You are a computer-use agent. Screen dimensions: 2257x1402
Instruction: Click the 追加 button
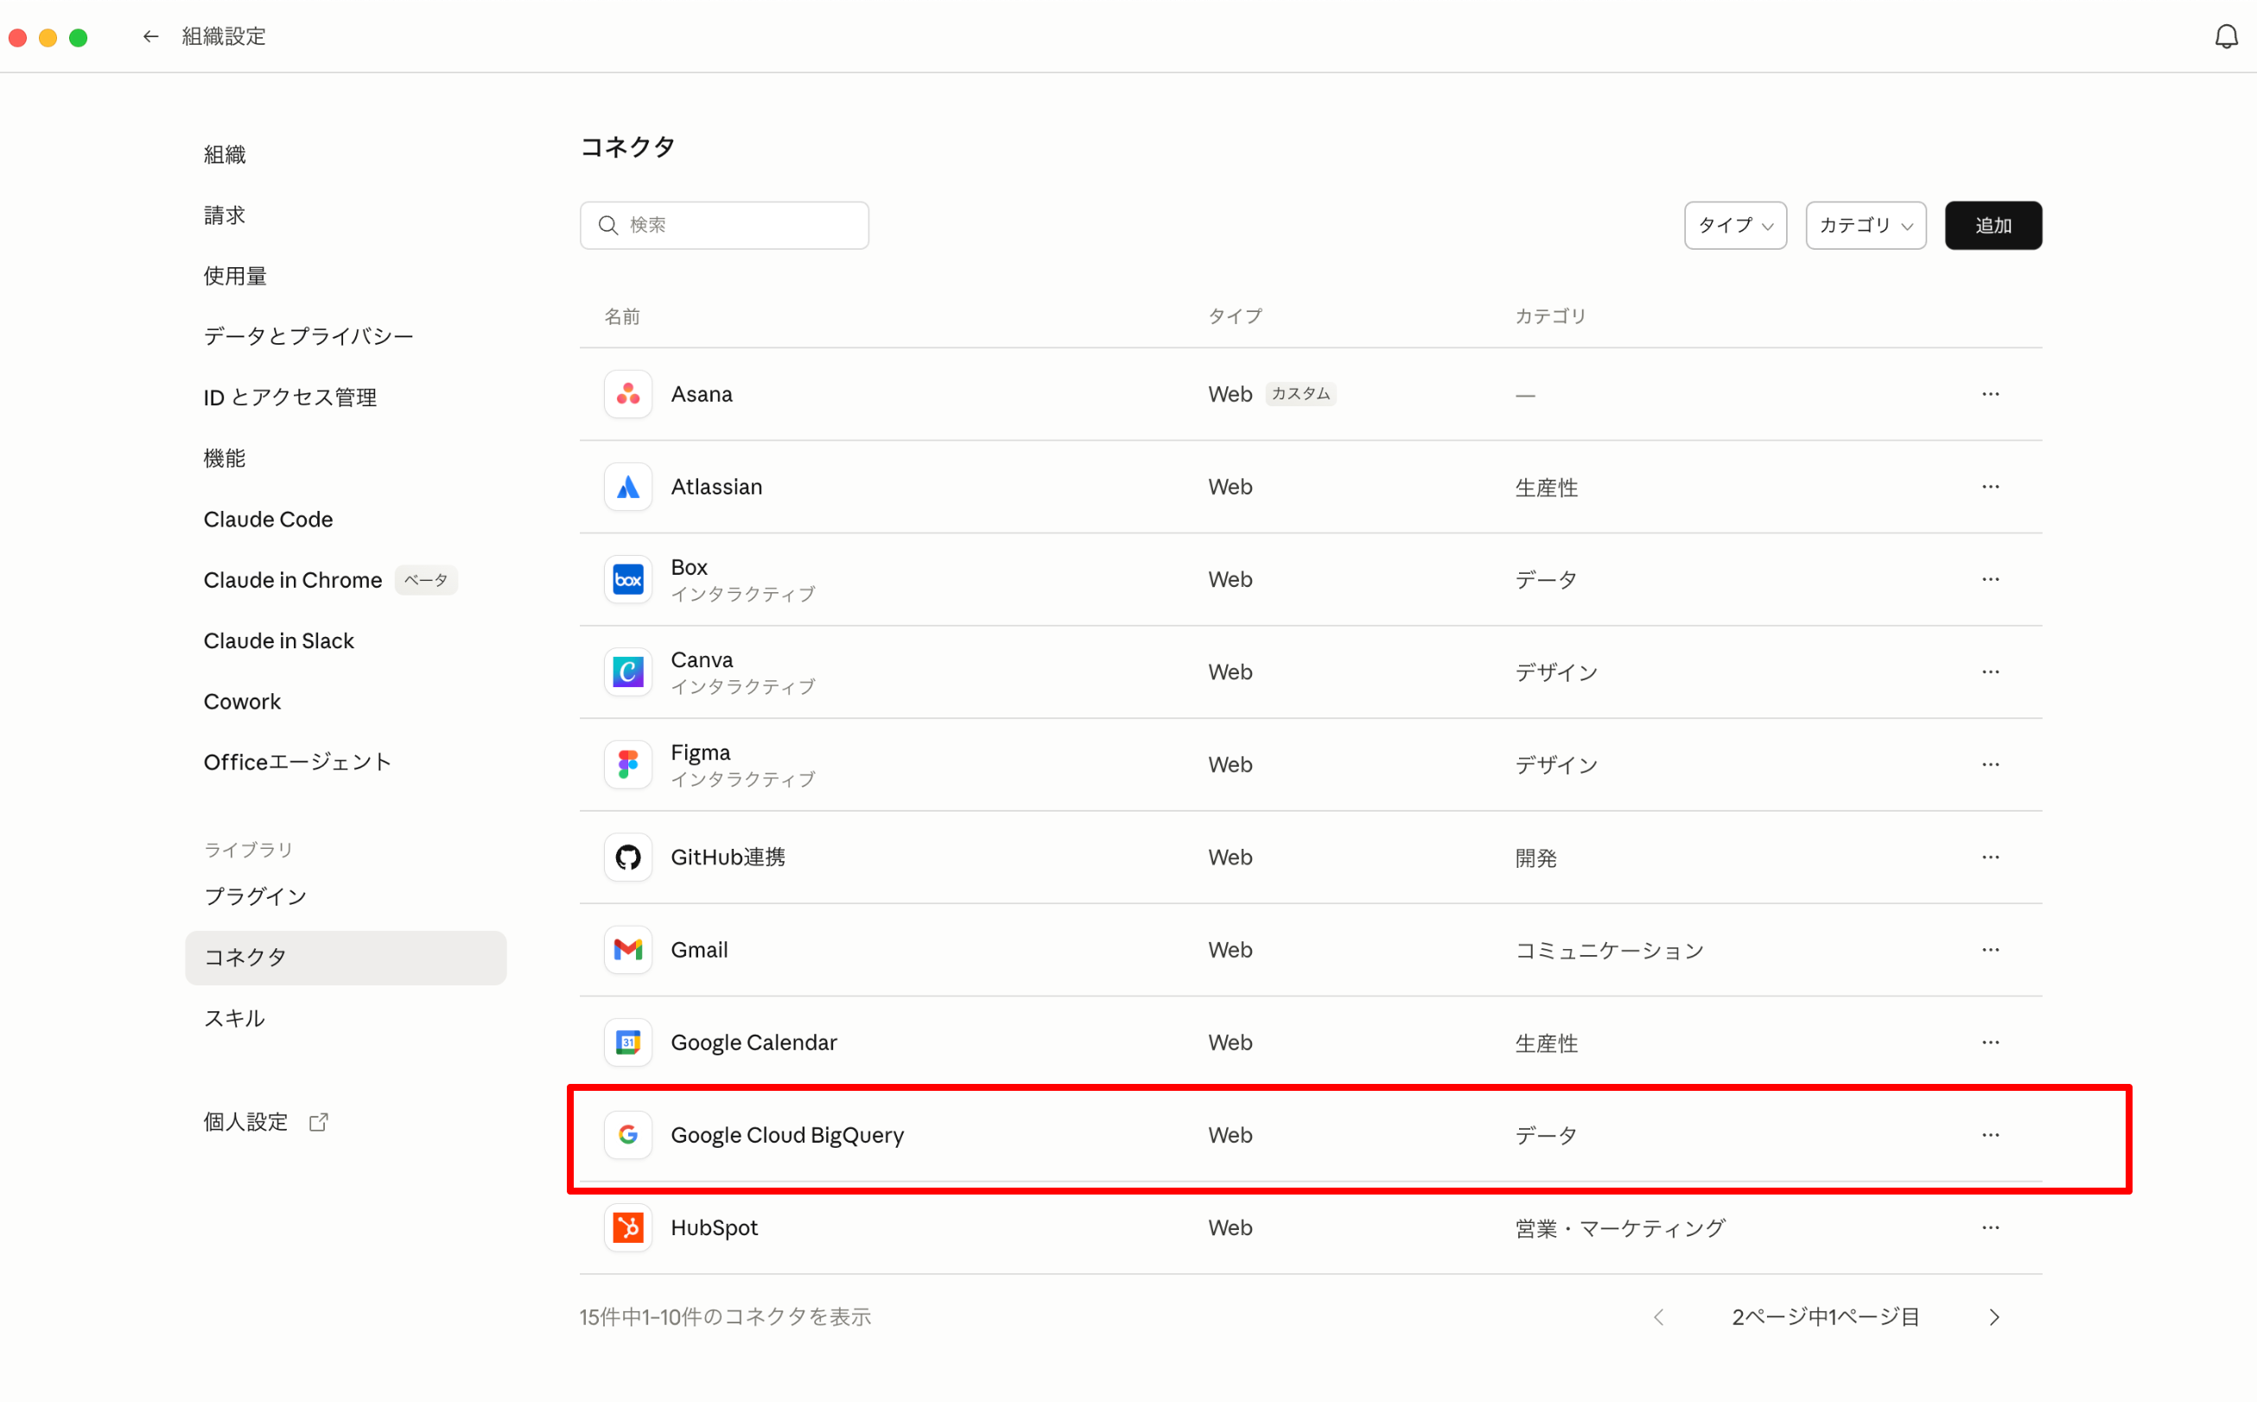(x=1992, y=226)
